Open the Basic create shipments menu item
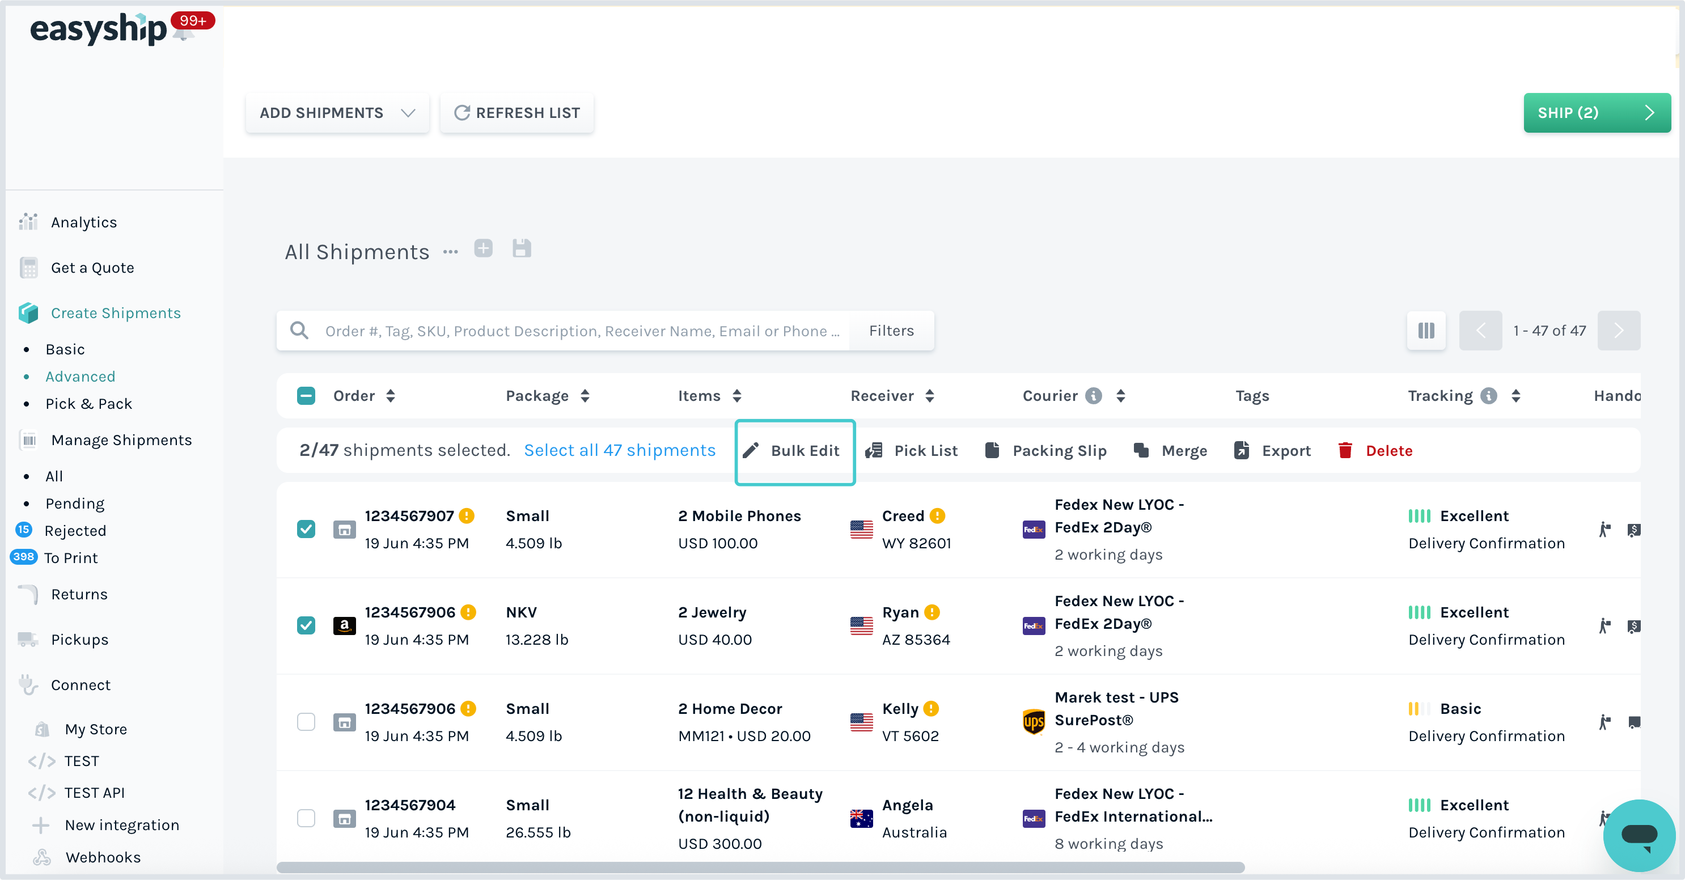The image size is (1685, 880). click(65, 349)
